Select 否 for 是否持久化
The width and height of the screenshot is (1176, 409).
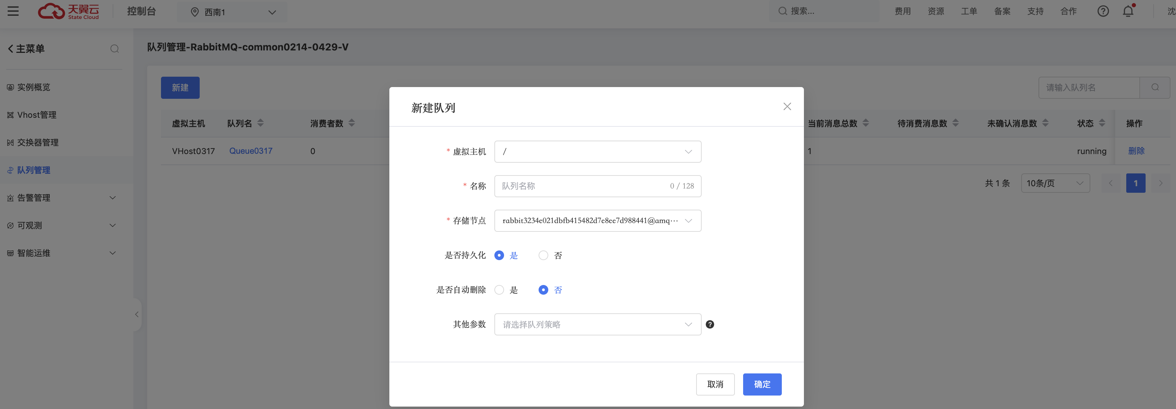pyautogui.click(x=543, y=255)
